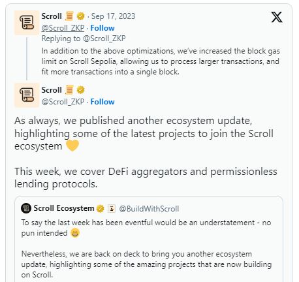Follow Scroll from the main tweet header
Screen dimensions: 299x282
pos(102,102)
